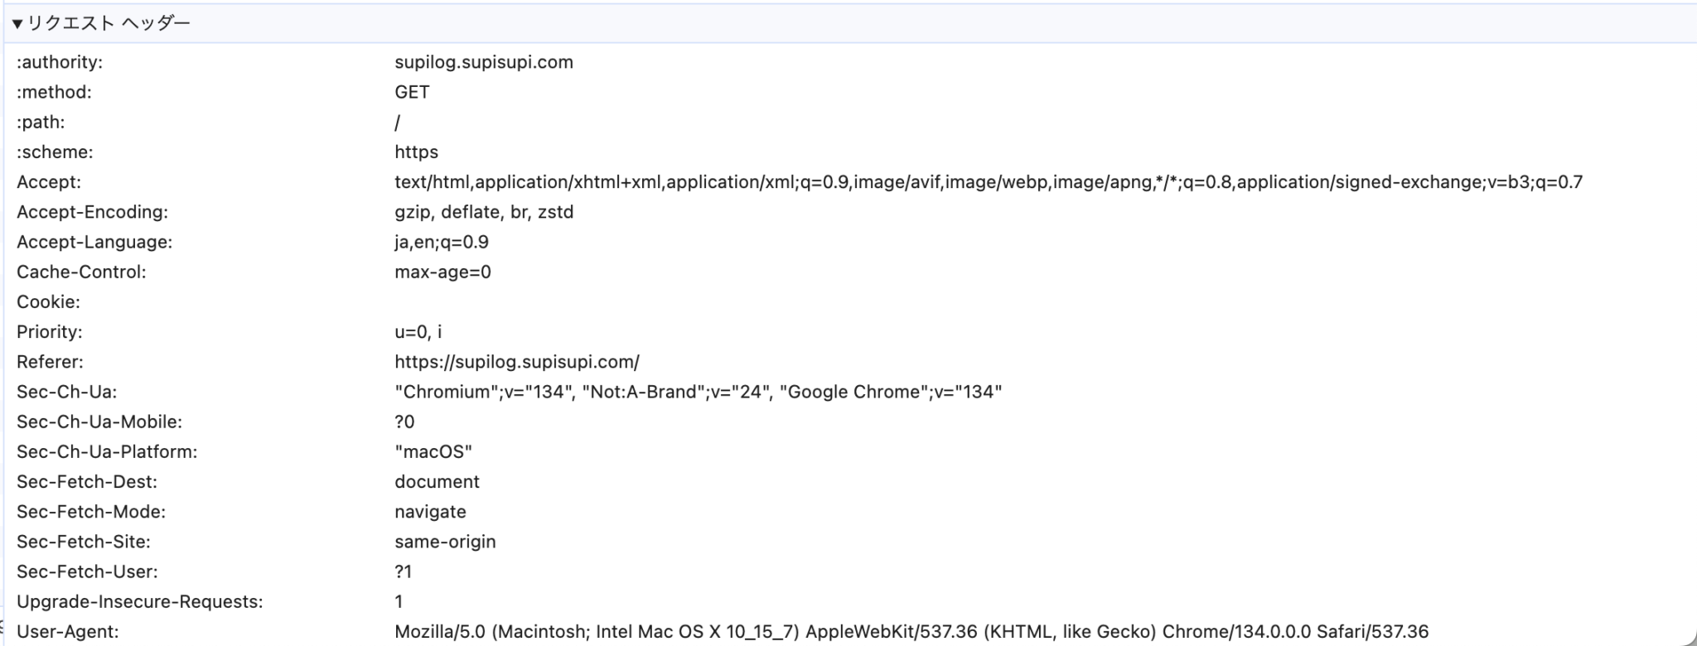Collapse the リクエスト ヘッダー section
This screenshot has height=646, width=1697.
[17, 24]
